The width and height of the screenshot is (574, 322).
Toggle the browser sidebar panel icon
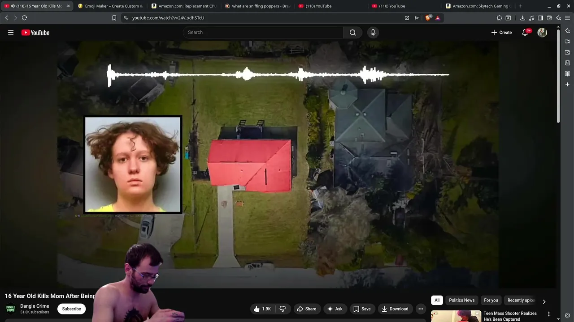[540, 18]
